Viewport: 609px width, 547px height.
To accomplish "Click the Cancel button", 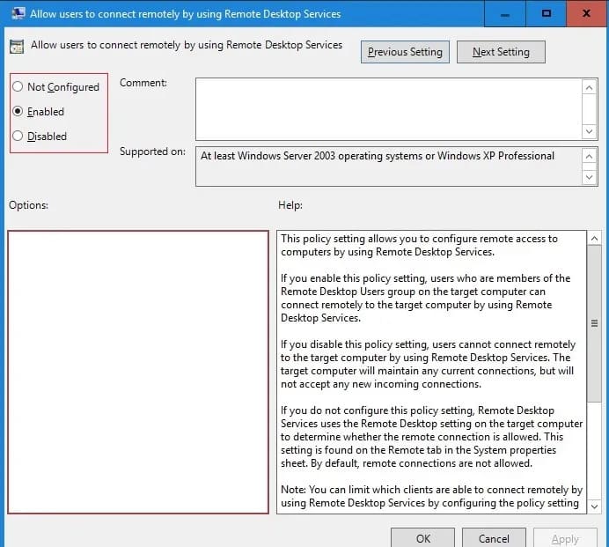I will click(494, 538).
